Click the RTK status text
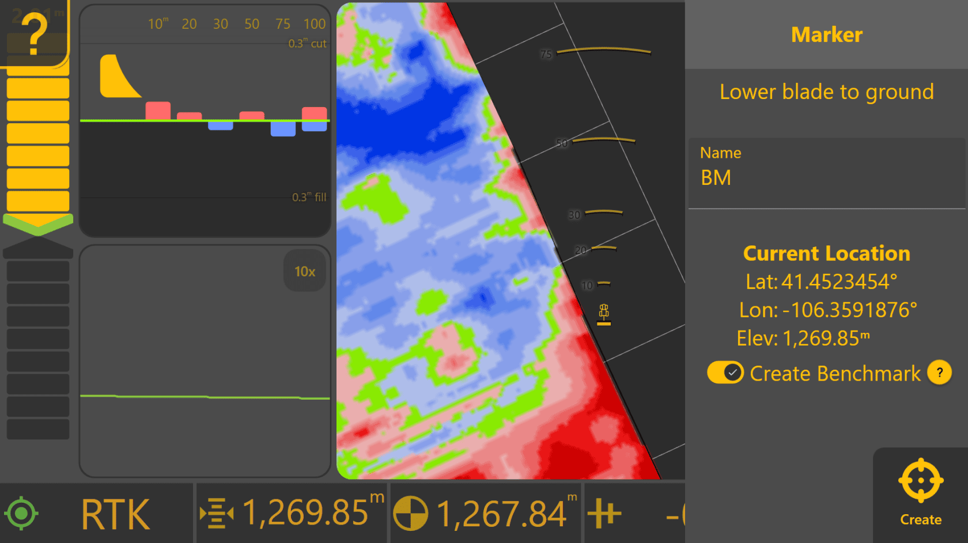Viewport: 968px width, 543px height. tap(115, 514)
